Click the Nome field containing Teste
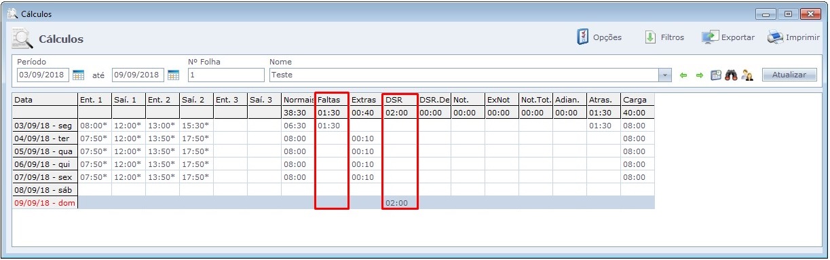Screen dimensions: 830x260 (464, 75)
